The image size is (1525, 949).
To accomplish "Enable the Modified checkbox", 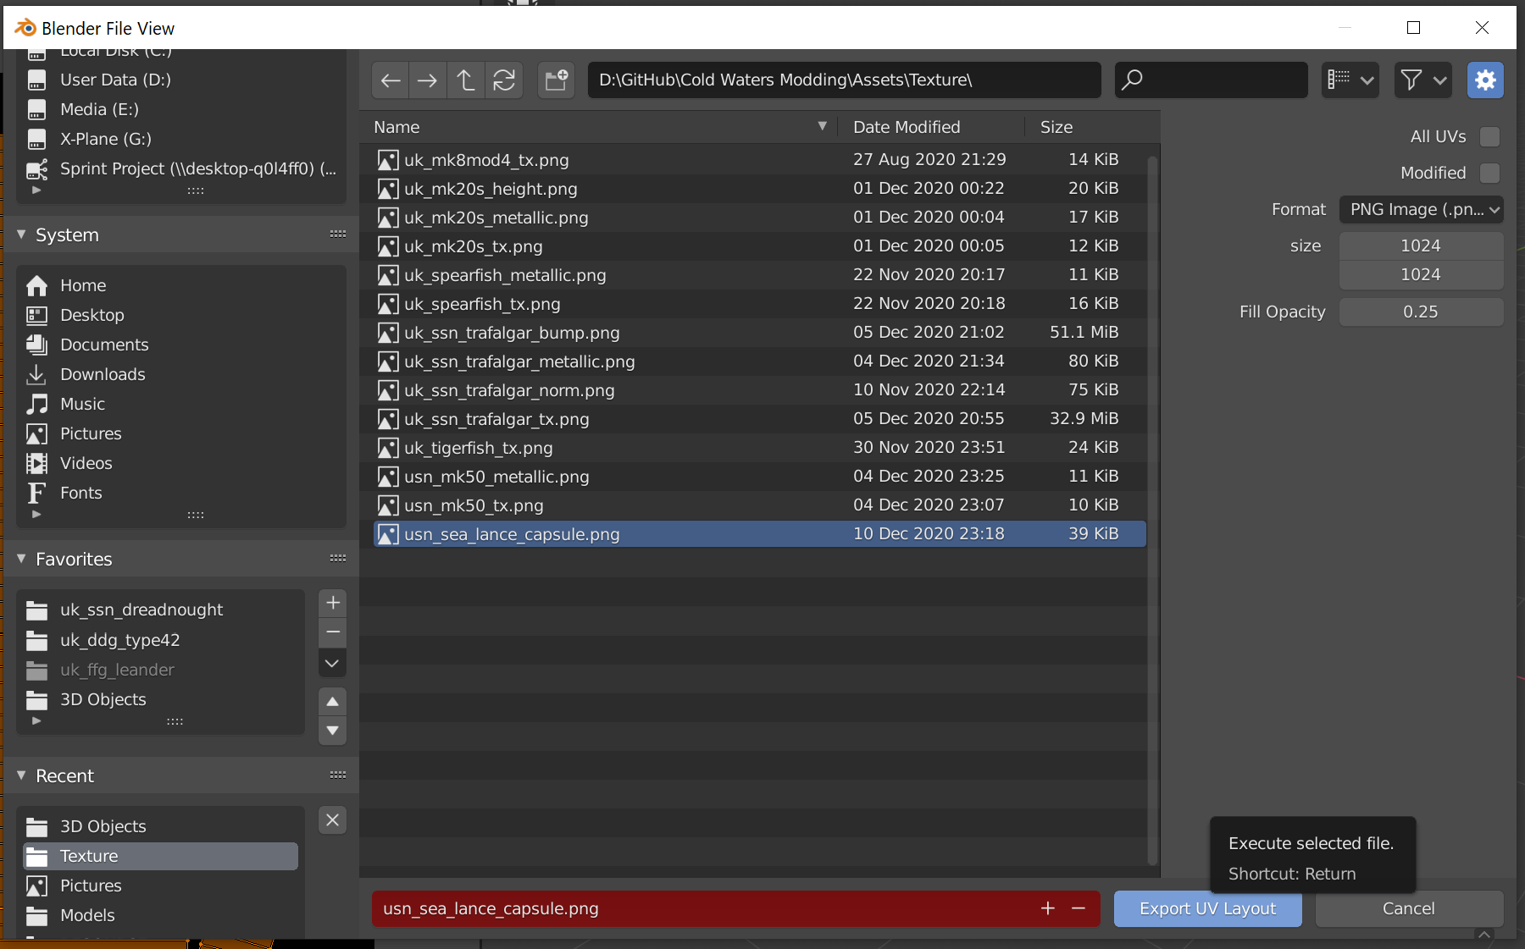I will point(1489,173).
